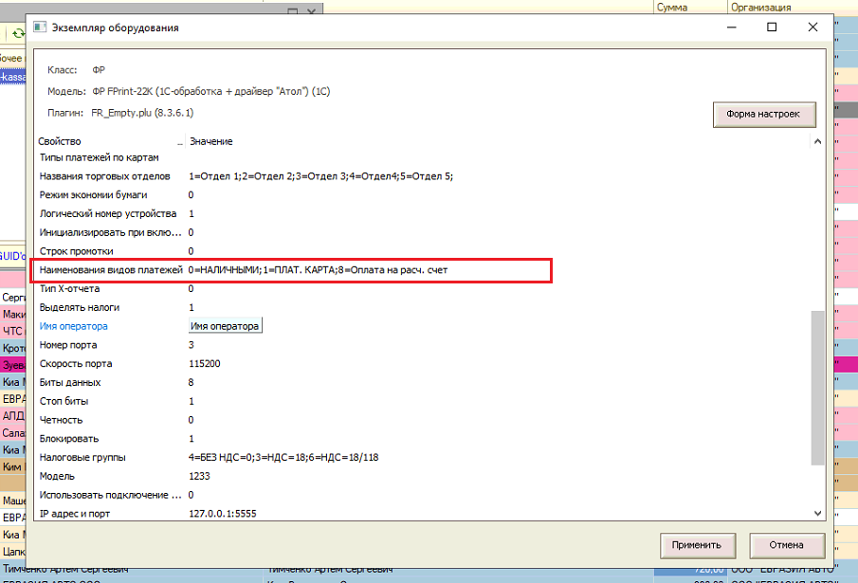
Task: Apply changes with Применить button
Action: (x=697, y=545)
